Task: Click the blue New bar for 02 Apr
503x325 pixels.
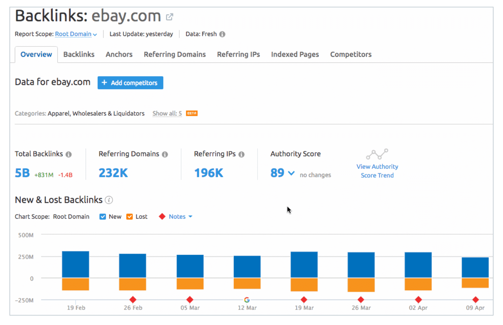Action: point(418,265)
